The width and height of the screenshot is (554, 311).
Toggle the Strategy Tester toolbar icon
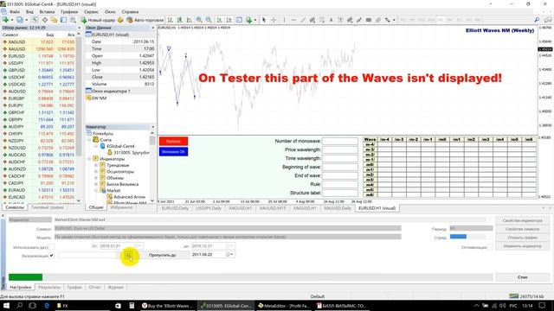[x=73, y=20]
